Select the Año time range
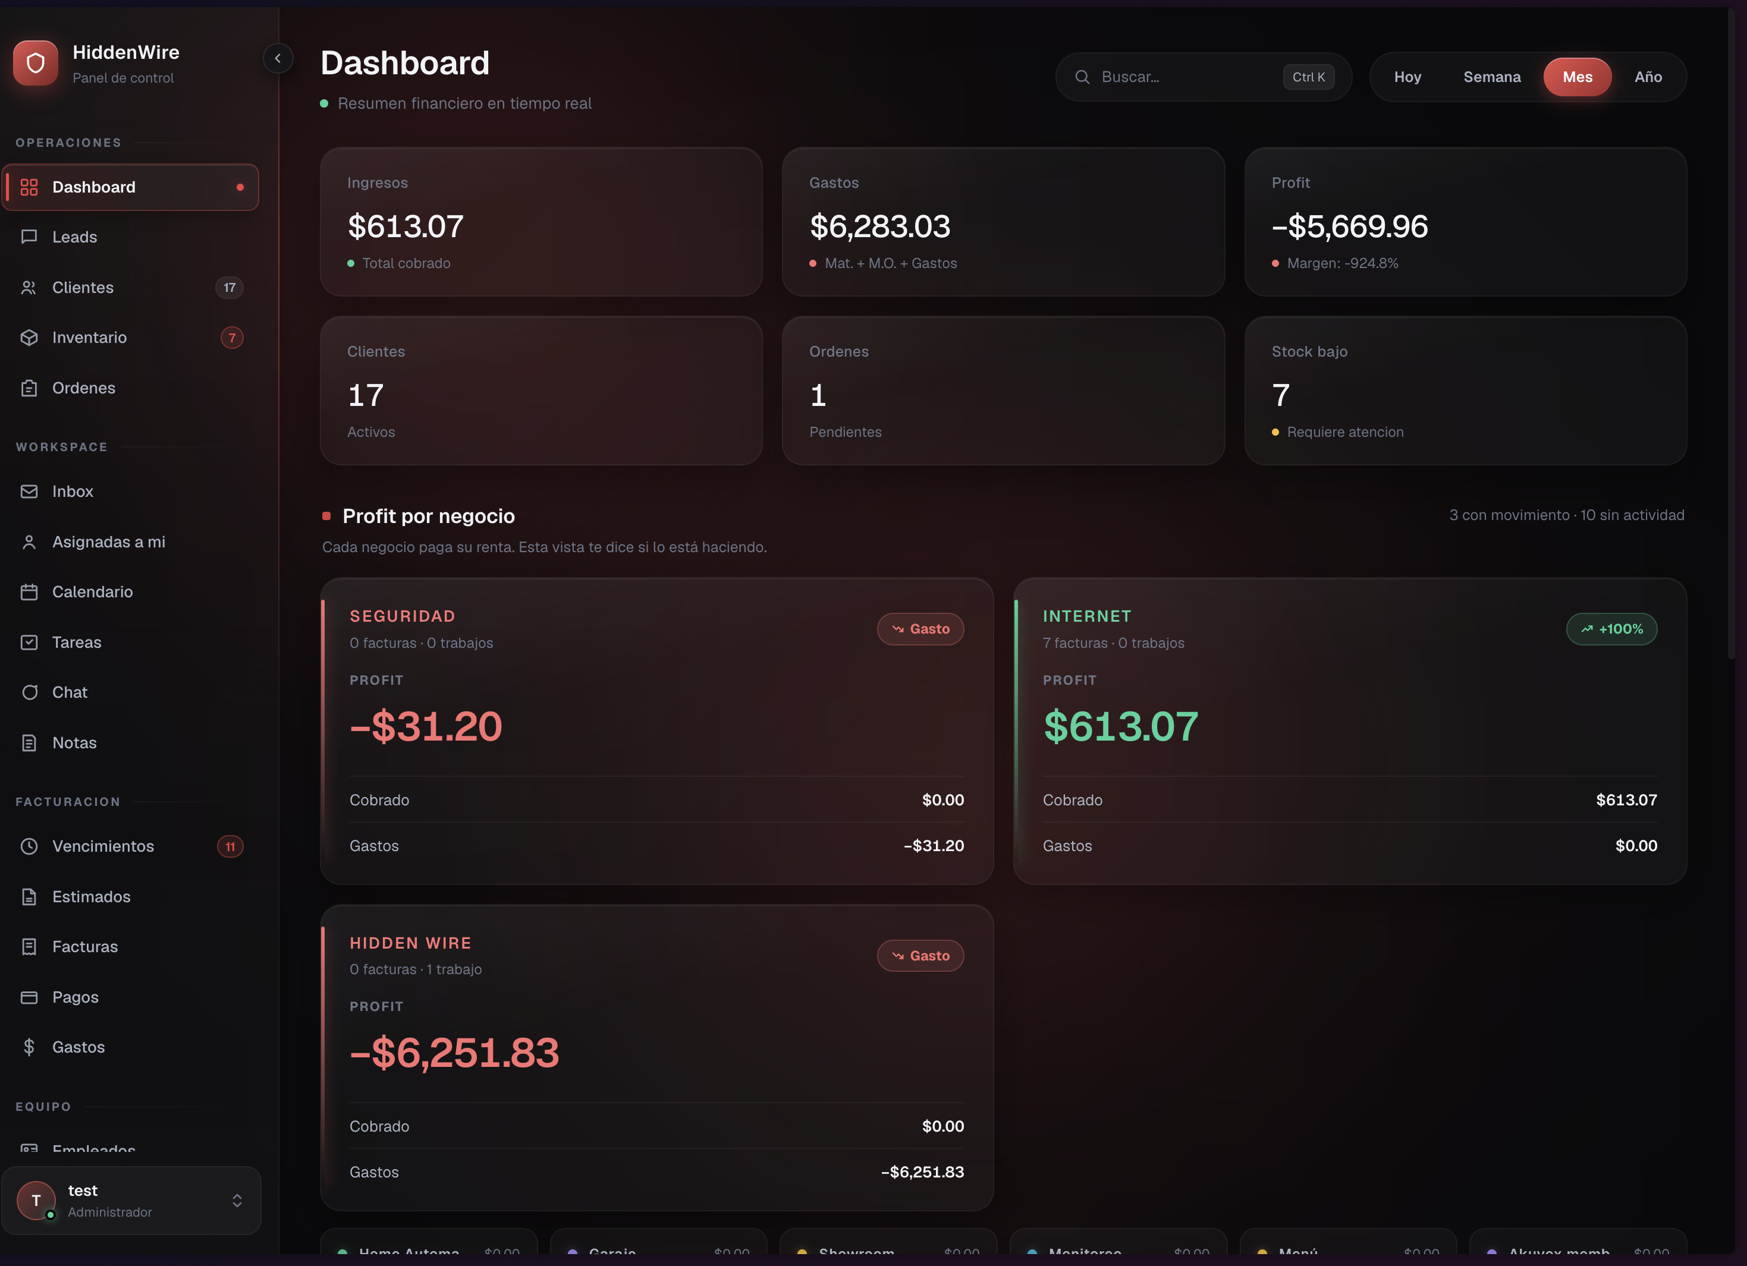Screen dimensions: 1747x1266 [x=1648, y=77]
